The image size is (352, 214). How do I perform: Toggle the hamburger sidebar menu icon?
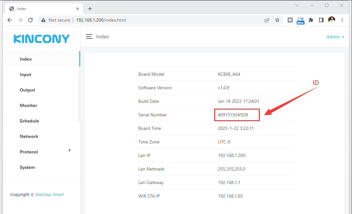click(x=89, y=37)
